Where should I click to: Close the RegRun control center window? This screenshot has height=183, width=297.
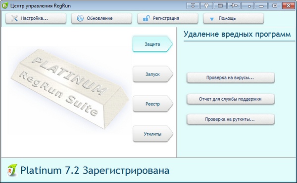coord(288,5)
